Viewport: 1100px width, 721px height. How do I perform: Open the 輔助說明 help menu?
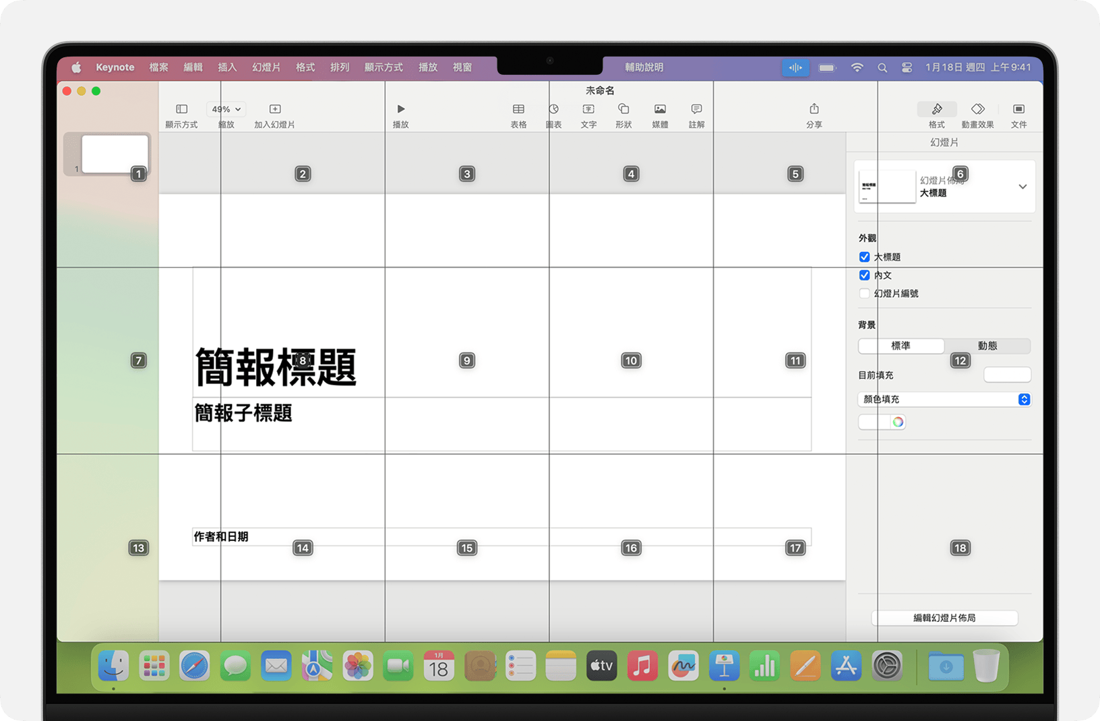pyautogui.click(x=644, y=67)
